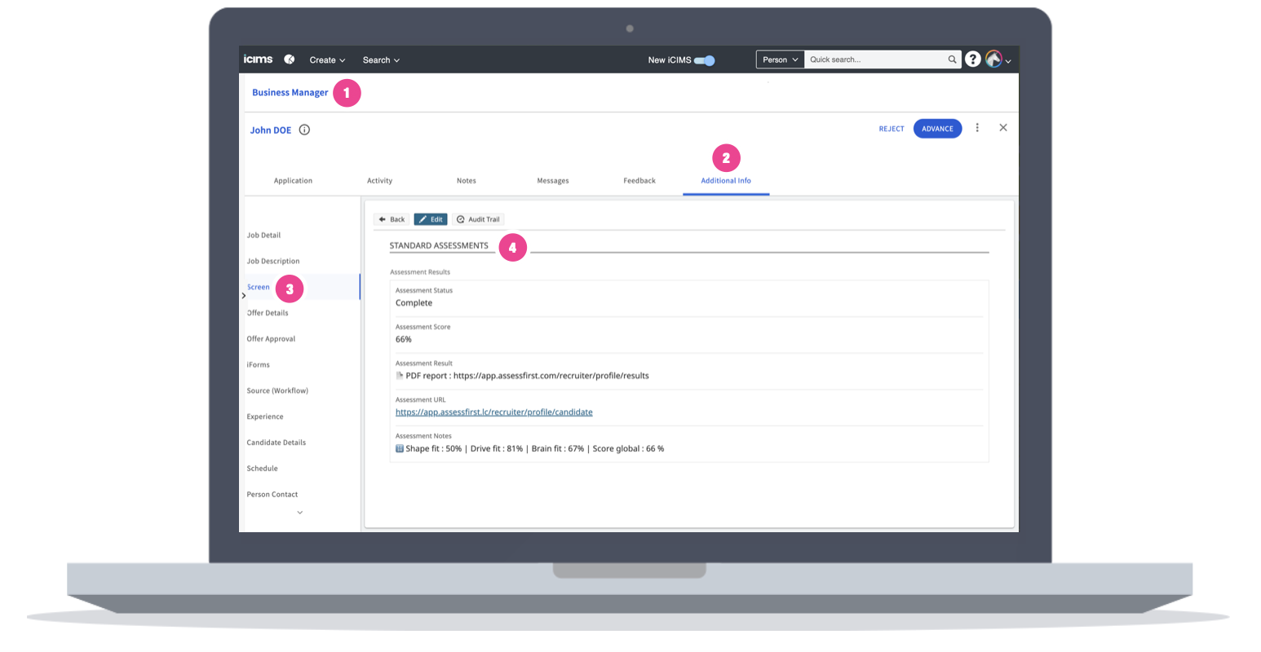This screenshot has height=652, width=1261.
Task: Close the candidate profile panel
Action: pyautogui.click(x=1003, y=128)
